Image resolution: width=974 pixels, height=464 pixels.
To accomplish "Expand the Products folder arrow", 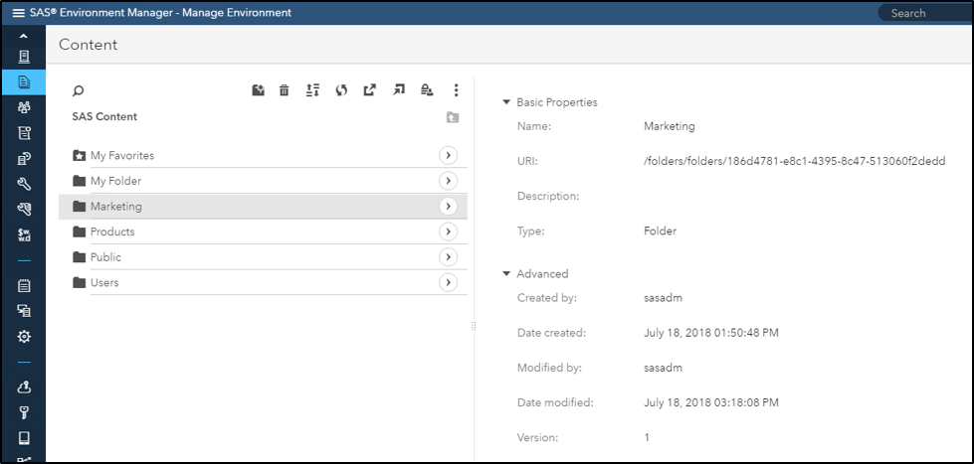I will coord(448,232).
